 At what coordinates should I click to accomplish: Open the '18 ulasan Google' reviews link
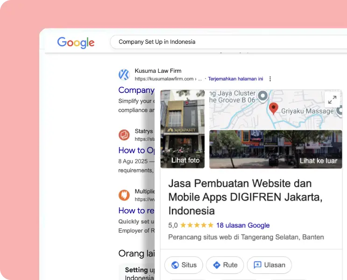pyautogui.click(x=243, y=225)
